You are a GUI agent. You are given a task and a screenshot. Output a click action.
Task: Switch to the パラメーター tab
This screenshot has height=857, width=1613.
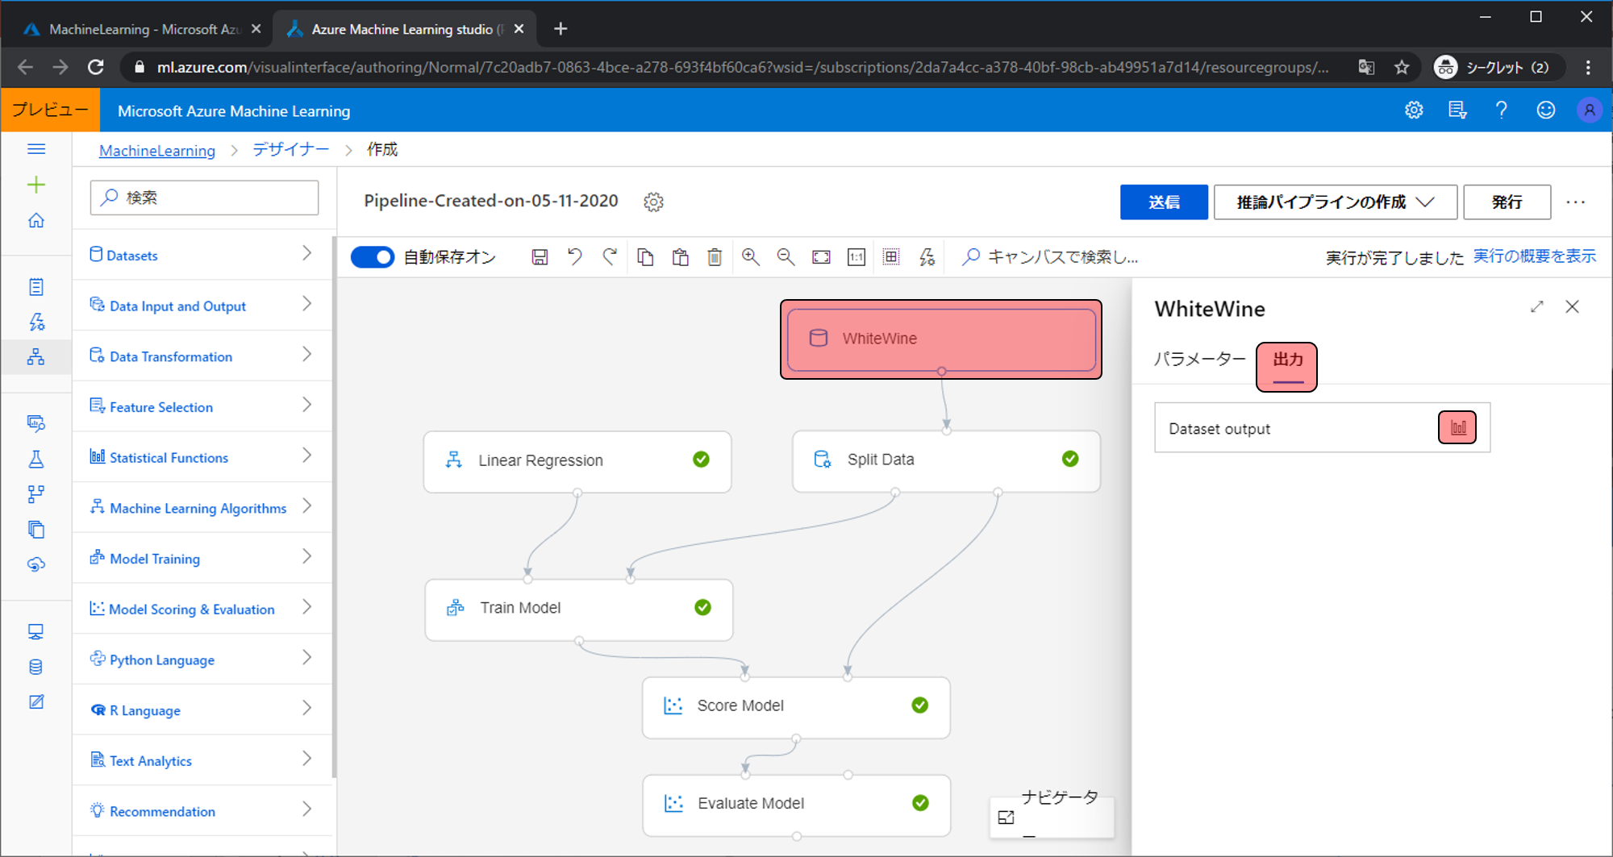point(1199,360)
